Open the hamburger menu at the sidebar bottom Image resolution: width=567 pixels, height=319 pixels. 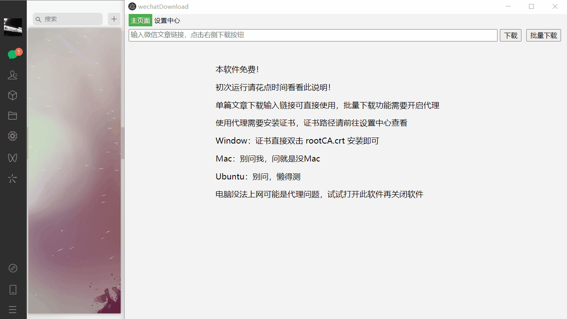[x=13, y=309]
